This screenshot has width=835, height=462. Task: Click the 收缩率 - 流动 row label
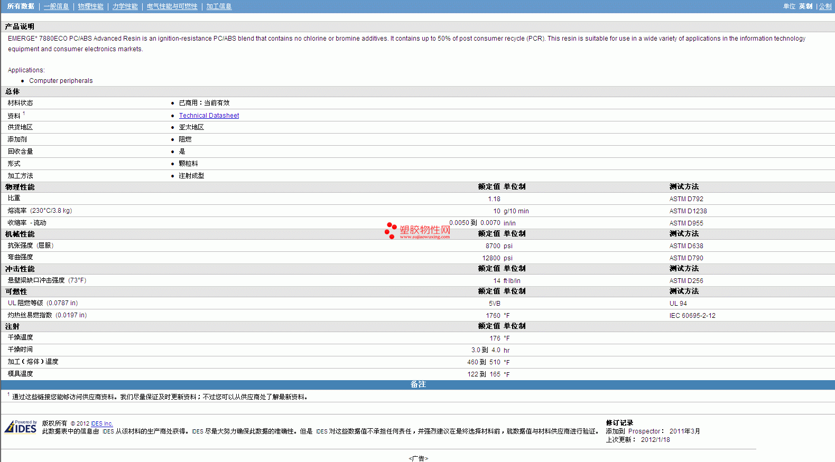(x=27, y=223)
